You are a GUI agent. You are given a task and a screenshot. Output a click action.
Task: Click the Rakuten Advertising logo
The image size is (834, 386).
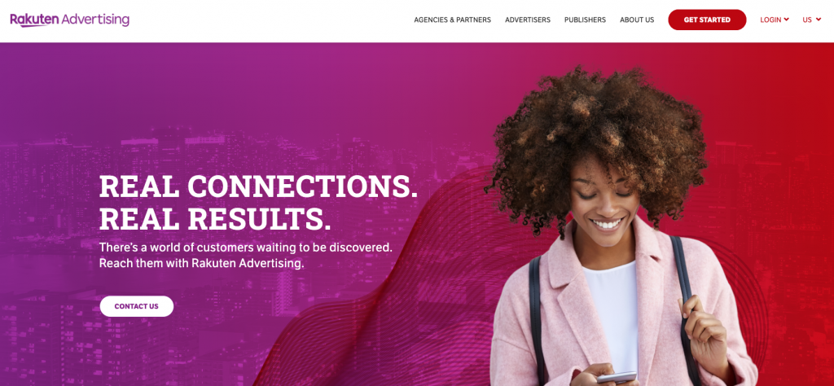click(x=70, y=20)
